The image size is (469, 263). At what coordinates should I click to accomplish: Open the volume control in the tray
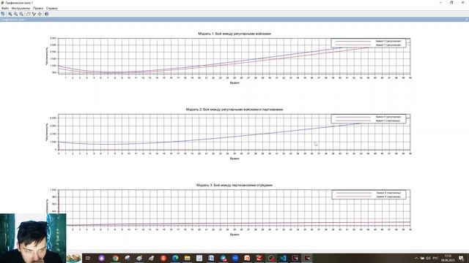[428, 258]
